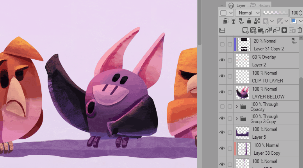Open the Normal blending mode dropdown
The width and height of the screenshot is (303, 168).
(248, 13)
